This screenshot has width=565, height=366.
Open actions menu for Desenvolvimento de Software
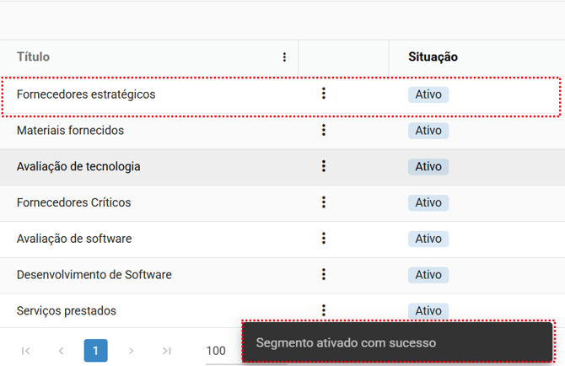[324, 274]
